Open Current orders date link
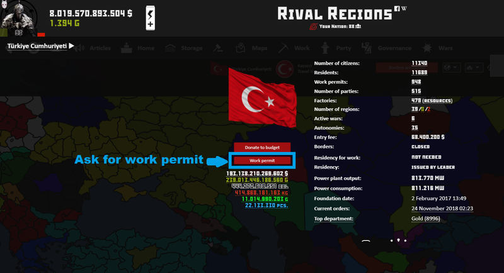The height and width of the screenshot is (273, 504). click(x=442, y=208)
